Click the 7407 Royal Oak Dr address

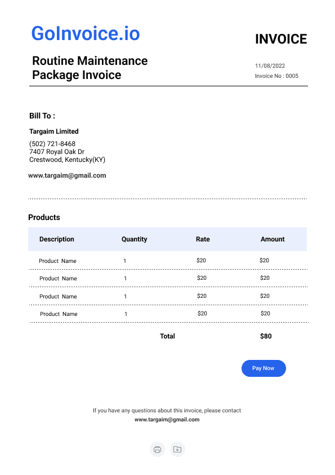[56, 151]
